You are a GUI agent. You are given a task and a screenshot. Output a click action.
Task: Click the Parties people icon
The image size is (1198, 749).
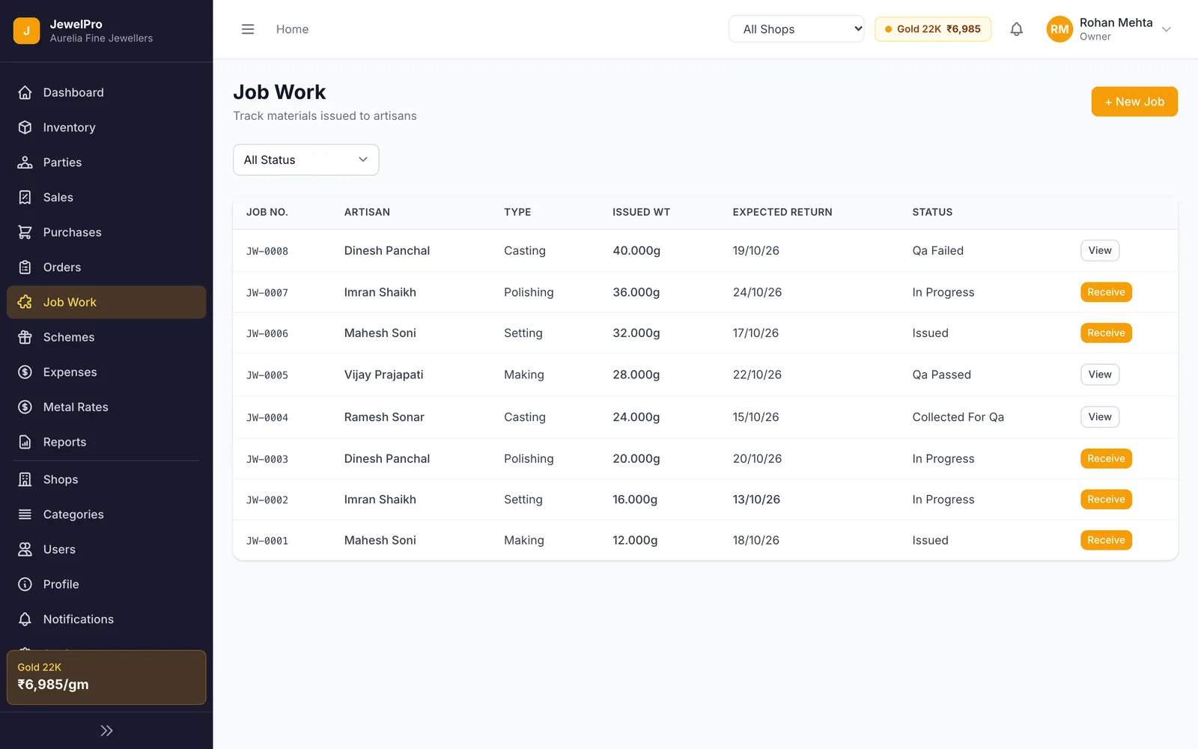[x=25, y=163]
